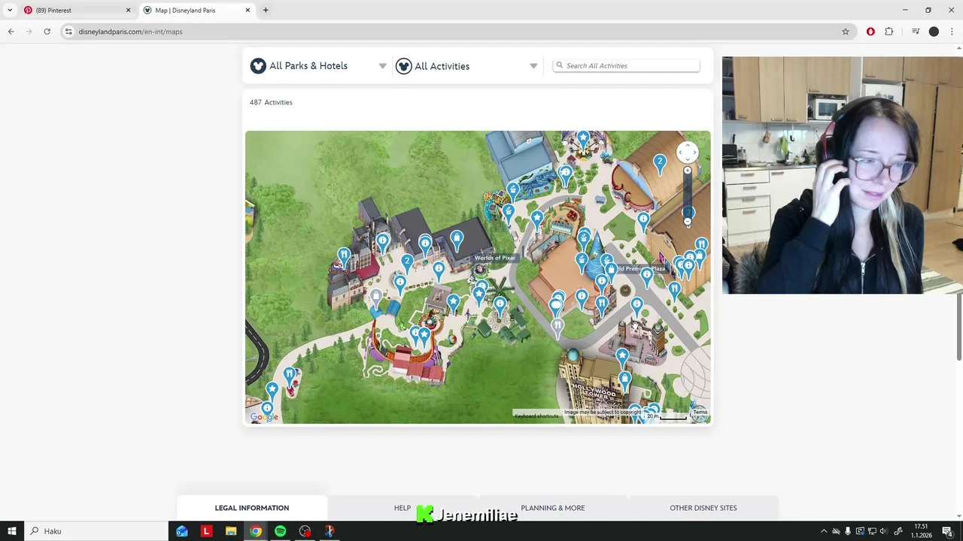963x541 pixels.
Task: Open the cluster pin numbered 2 on the domed theater
Action: click(660, 164)
